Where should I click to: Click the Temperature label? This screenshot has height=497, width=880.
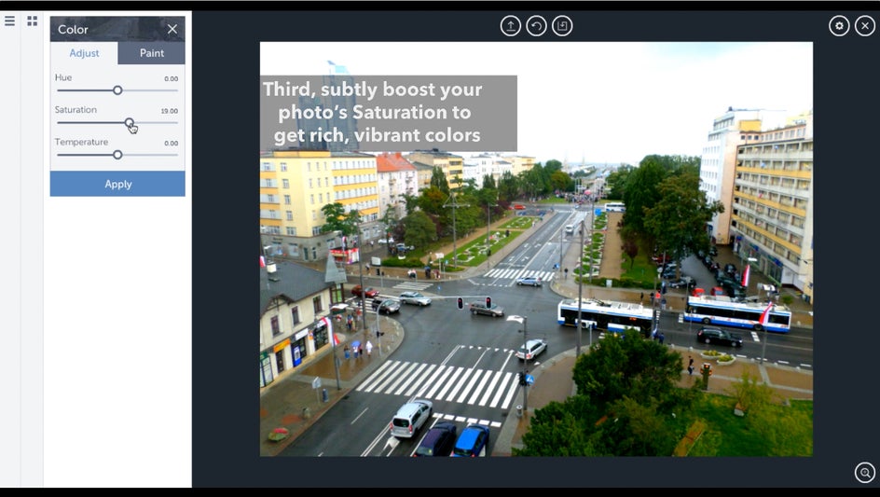point(81,142)
